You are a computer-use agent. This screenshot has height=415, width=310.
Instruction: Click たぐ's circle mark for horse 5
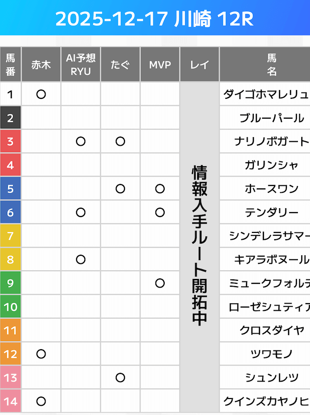[121, 189]
